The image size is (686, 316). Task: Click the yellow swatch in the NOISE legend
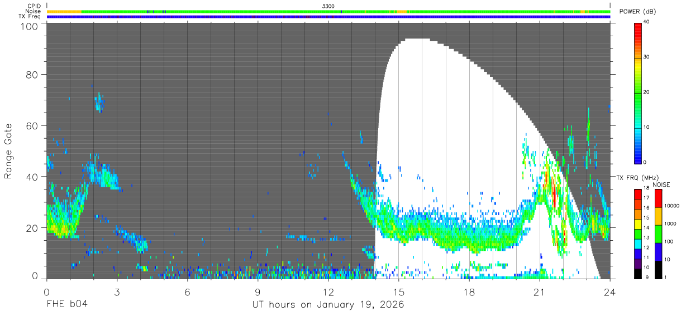point(658,216)
